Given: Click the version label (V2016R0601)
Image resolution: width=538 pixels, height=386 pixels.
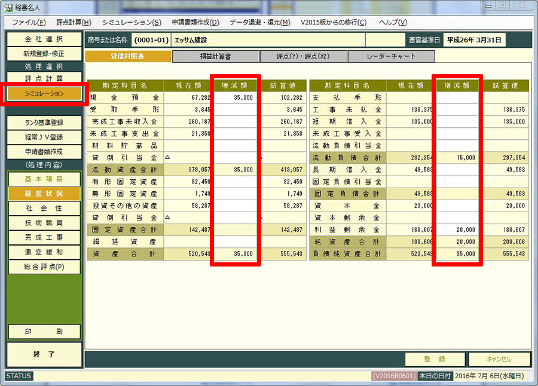Looking at the screenshot, I should coord(395,376).
